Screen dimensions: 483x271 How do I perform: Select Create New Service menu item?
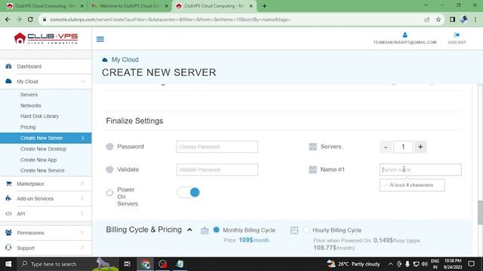[42, 170]
